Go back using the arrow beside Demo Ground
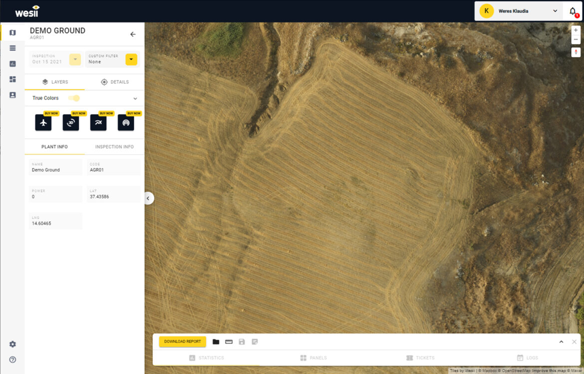 (133, 34)
